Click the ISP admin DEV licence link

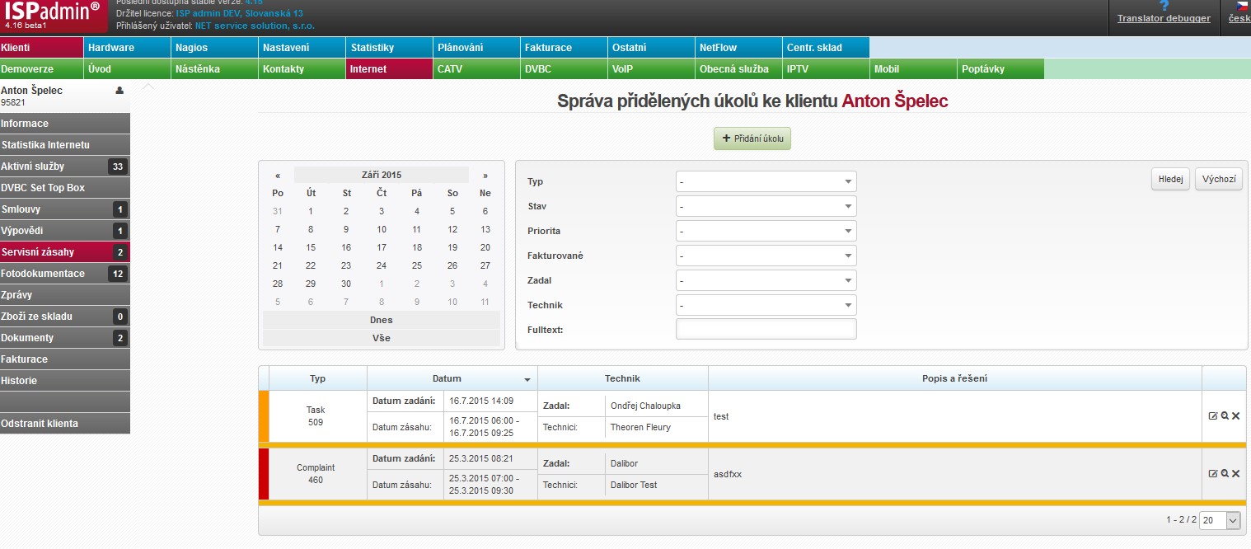(240, 14)
